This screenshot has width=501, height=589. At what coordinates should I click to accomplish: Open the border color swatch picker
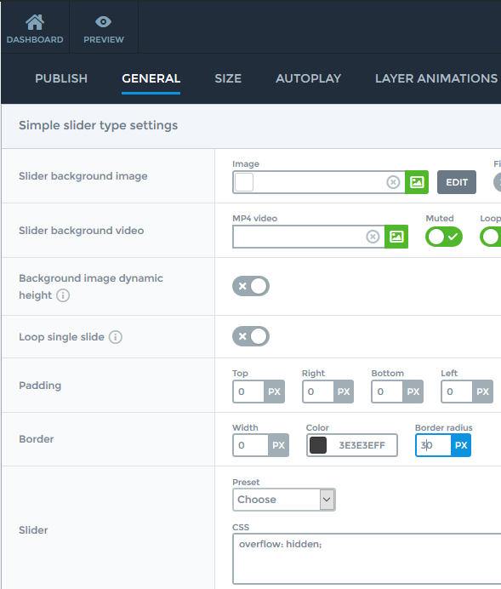tap(318, 445)
